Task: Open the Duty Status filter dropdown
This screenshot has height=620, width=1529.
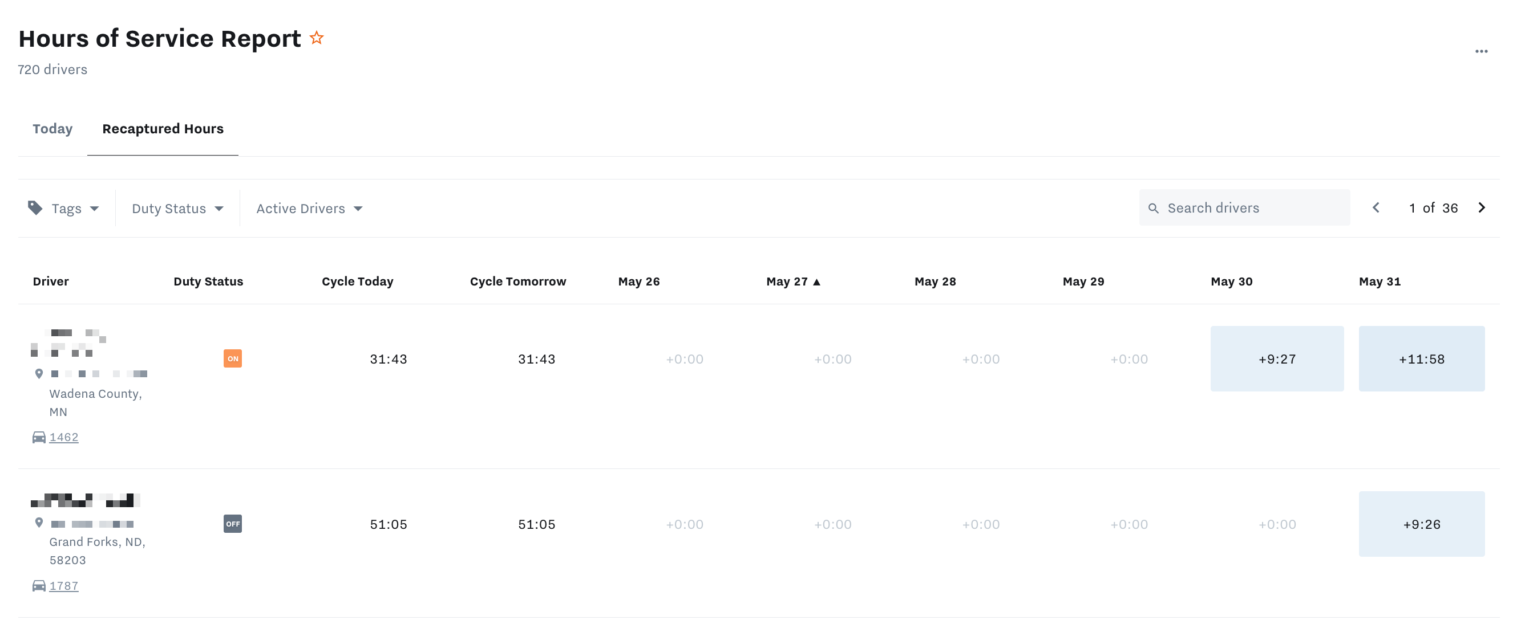Action: pyautogui.click(x=177, y=209)
